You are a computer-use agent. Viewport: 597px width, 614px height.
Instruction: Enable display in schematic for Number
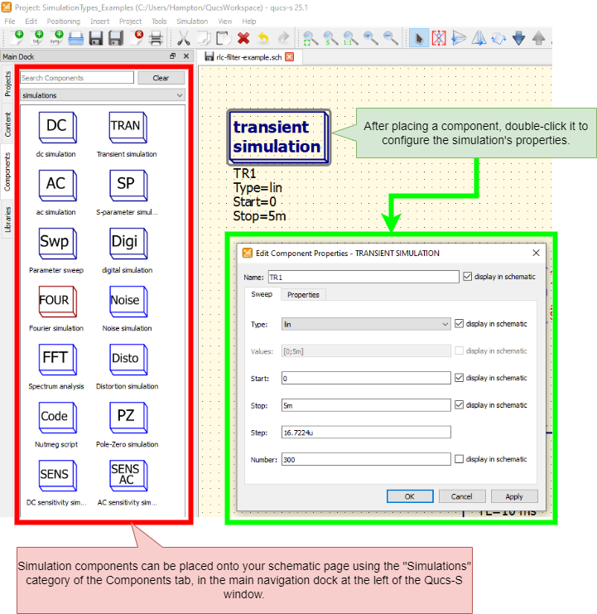(460, 459)
